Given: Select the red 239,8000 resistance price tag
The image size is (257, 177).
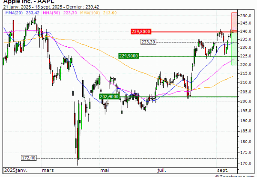Looking at the screenshot, I should click(141, 32).
